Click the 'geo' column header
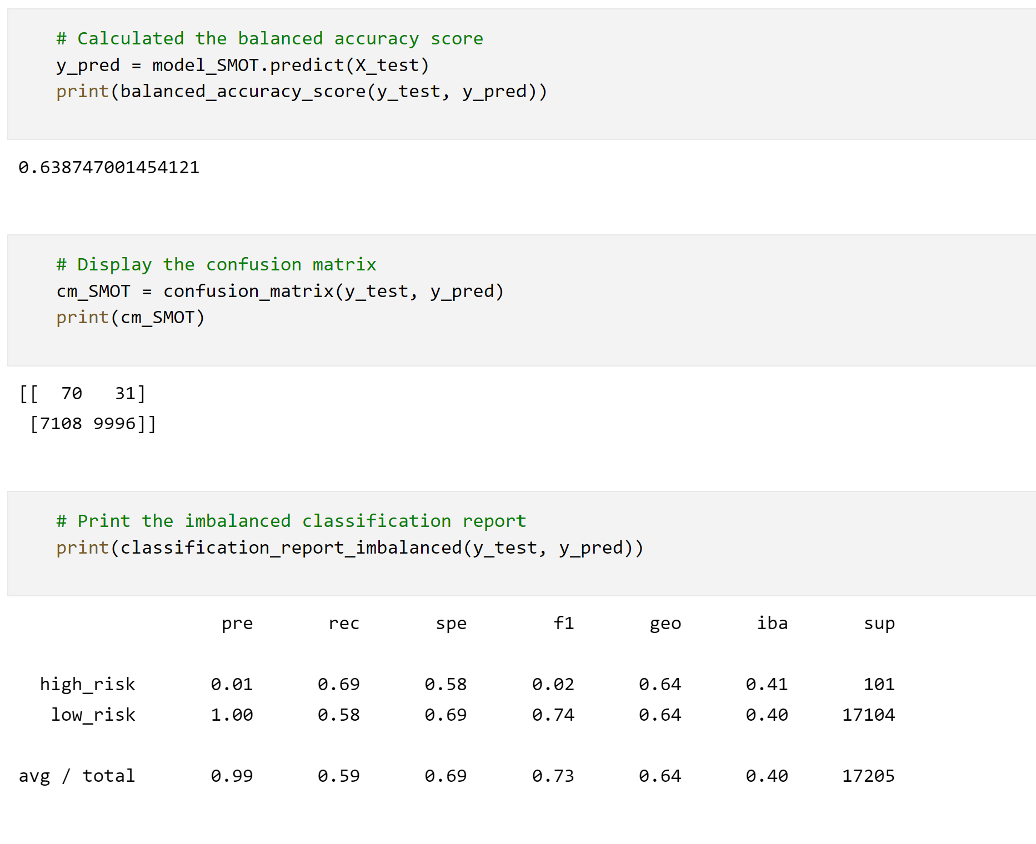1036x844 pixels. point(665,624)
